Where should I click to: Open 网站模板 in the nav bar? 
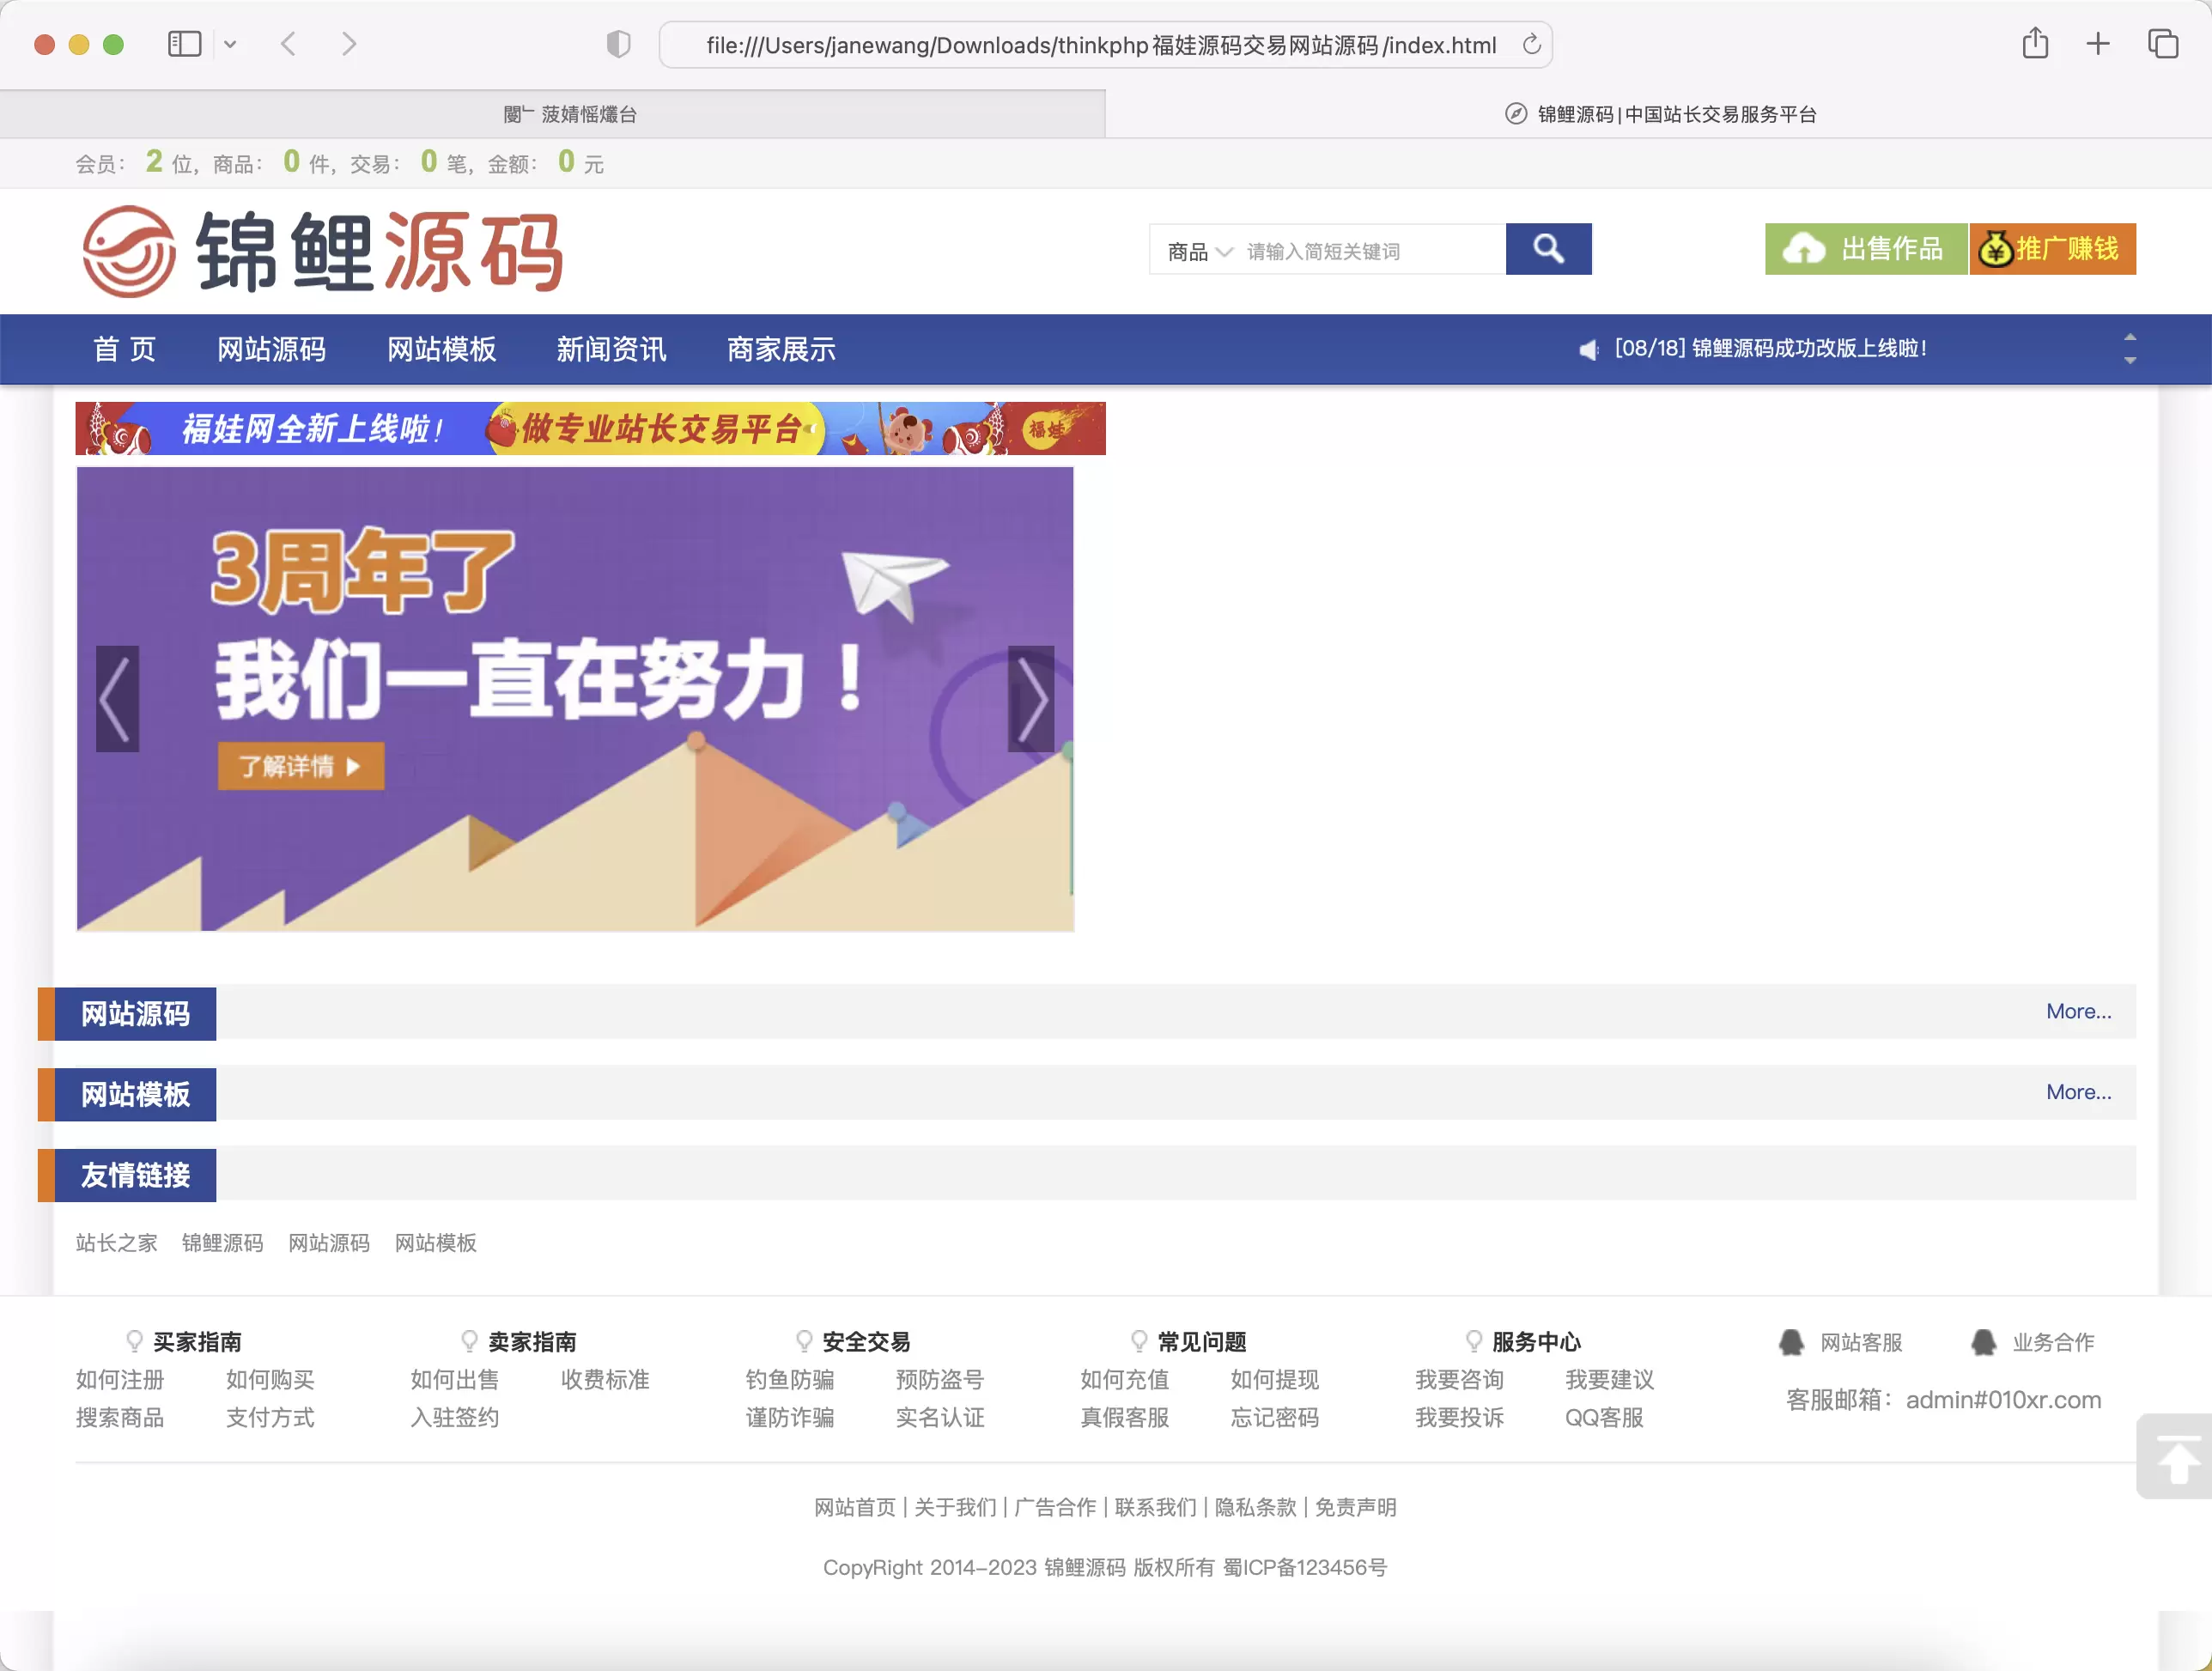(x=442, y=349)
